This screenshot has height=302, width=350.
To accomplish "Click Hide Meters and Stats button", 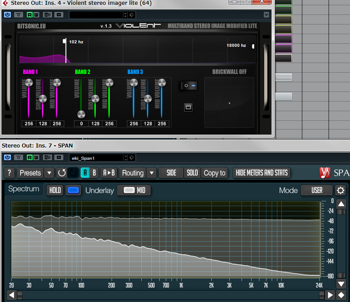I will (262, 173).
